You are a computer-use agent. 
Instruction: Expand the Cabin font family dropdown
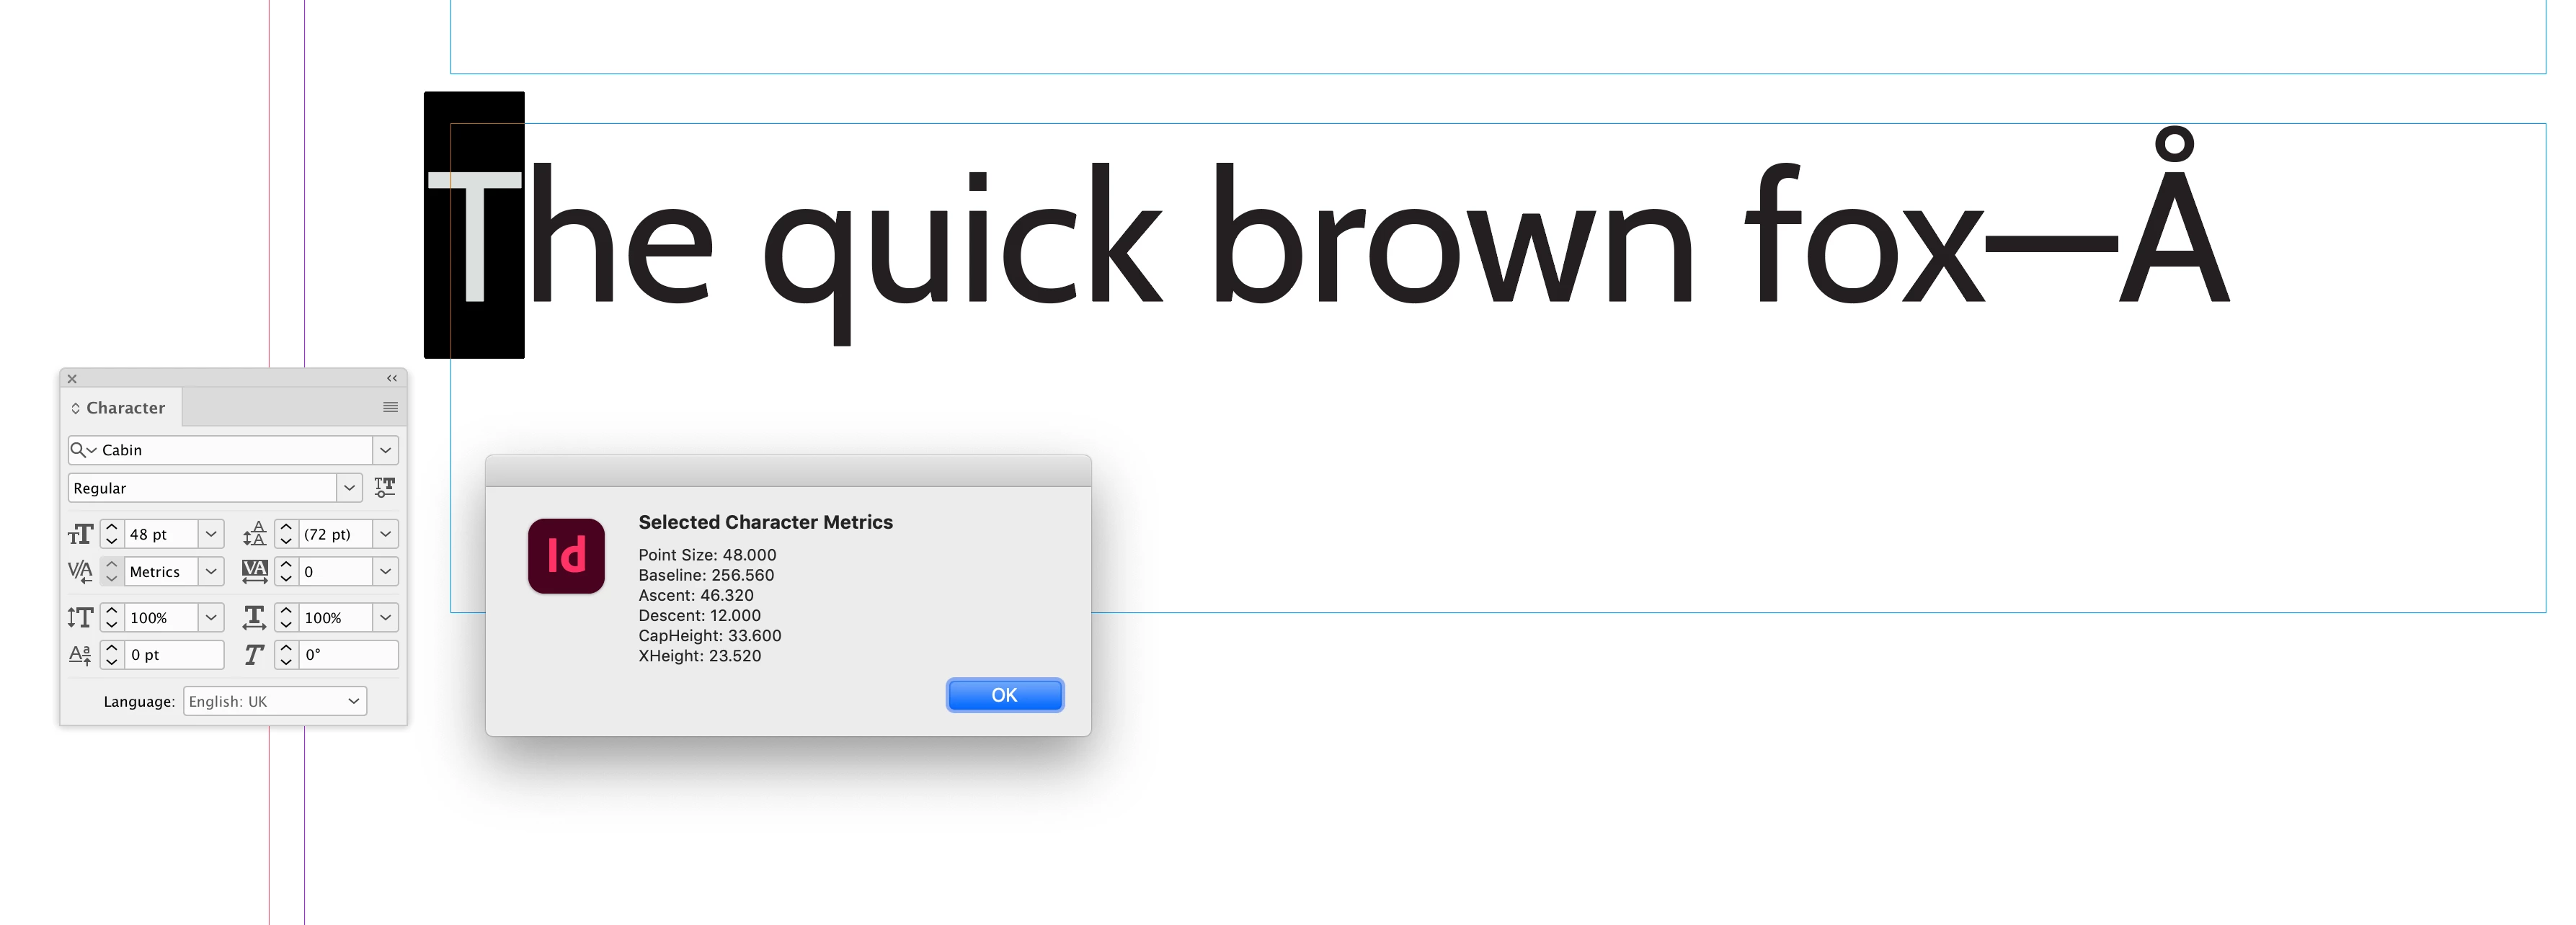pyautogui.click(x=385, y=450)
